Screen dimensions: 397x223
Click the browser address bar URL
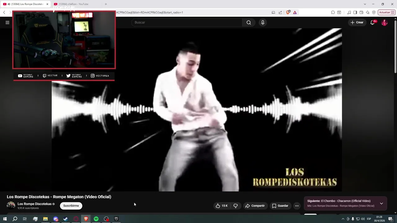click(x=149, y=12)
